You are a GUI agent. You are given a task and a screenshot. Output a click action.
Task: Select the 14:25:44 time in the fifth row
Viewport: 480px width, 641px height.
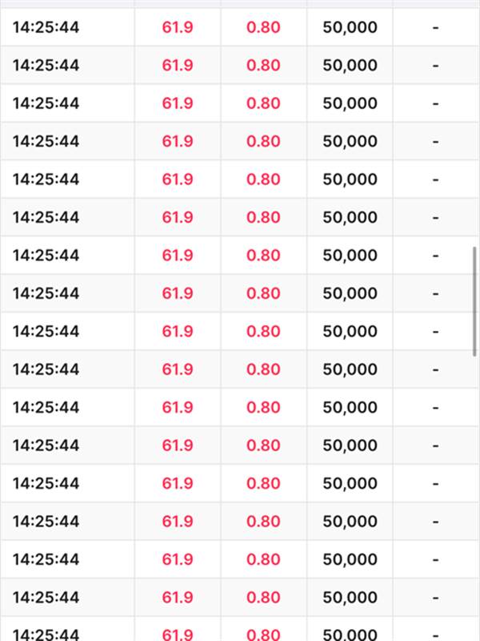46,179
